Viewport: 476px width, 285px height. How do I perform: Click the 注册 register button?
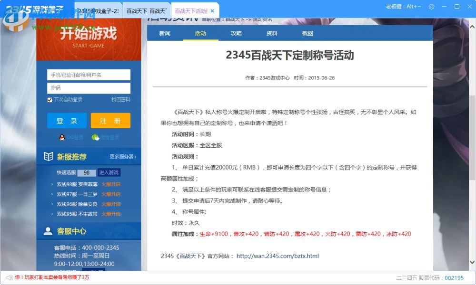coord(110,120)
